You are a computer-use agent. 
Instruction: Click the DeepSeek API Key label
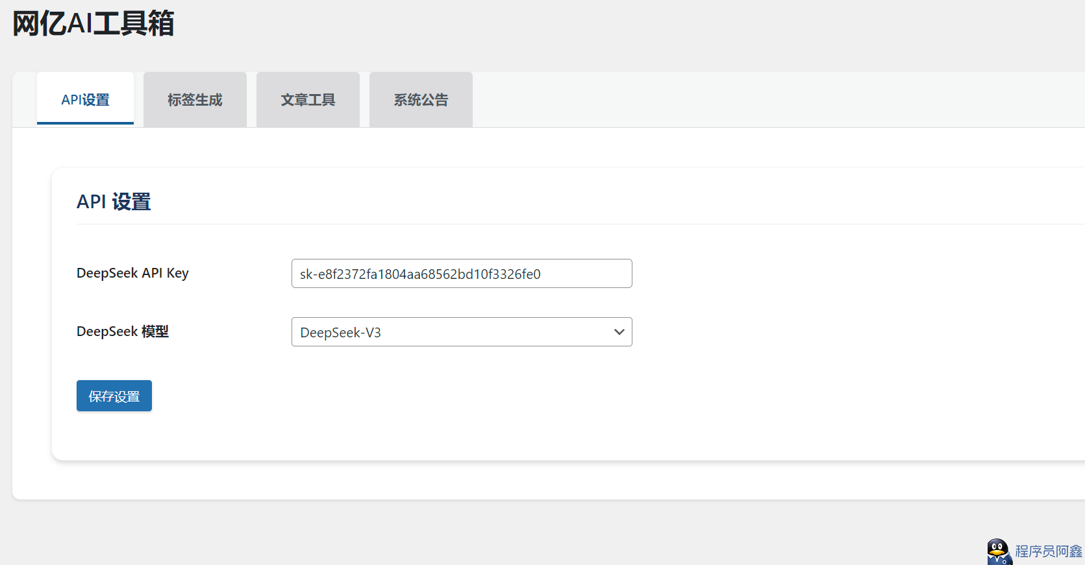[x=132, y=273]
